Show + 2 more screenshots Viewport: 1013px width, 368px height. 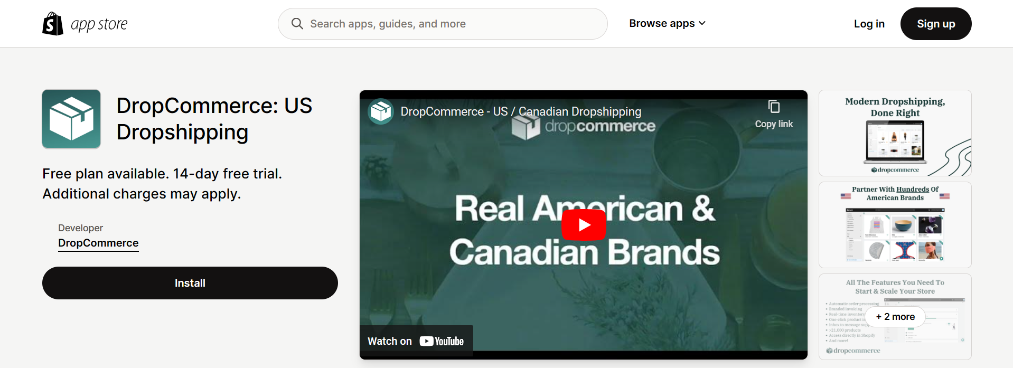pos(895,317)
